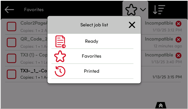Tick the QR_Code job checkbox

(x=11, y=42)
